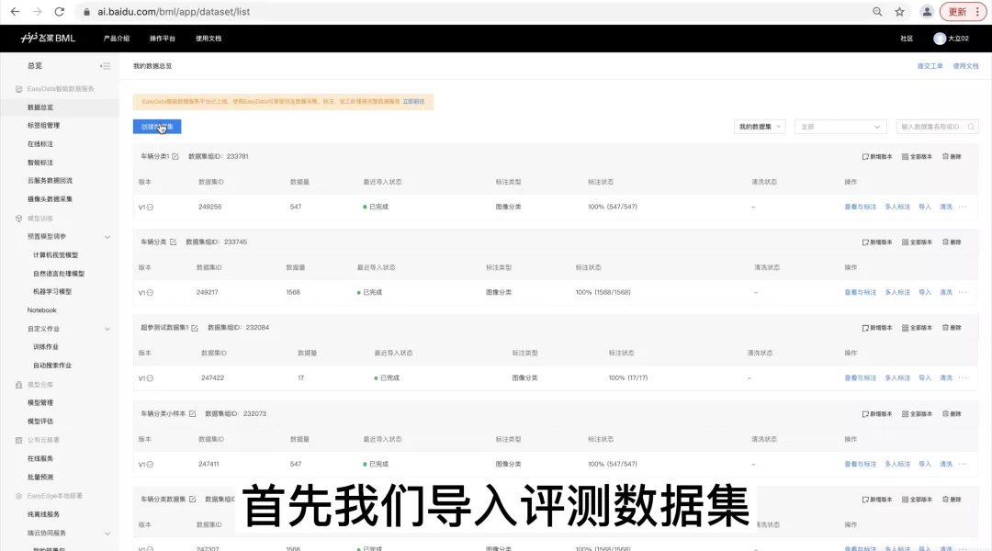
Task: Select 计算机视觉模型 in the sidebar
Action: [x=56, y=255]
